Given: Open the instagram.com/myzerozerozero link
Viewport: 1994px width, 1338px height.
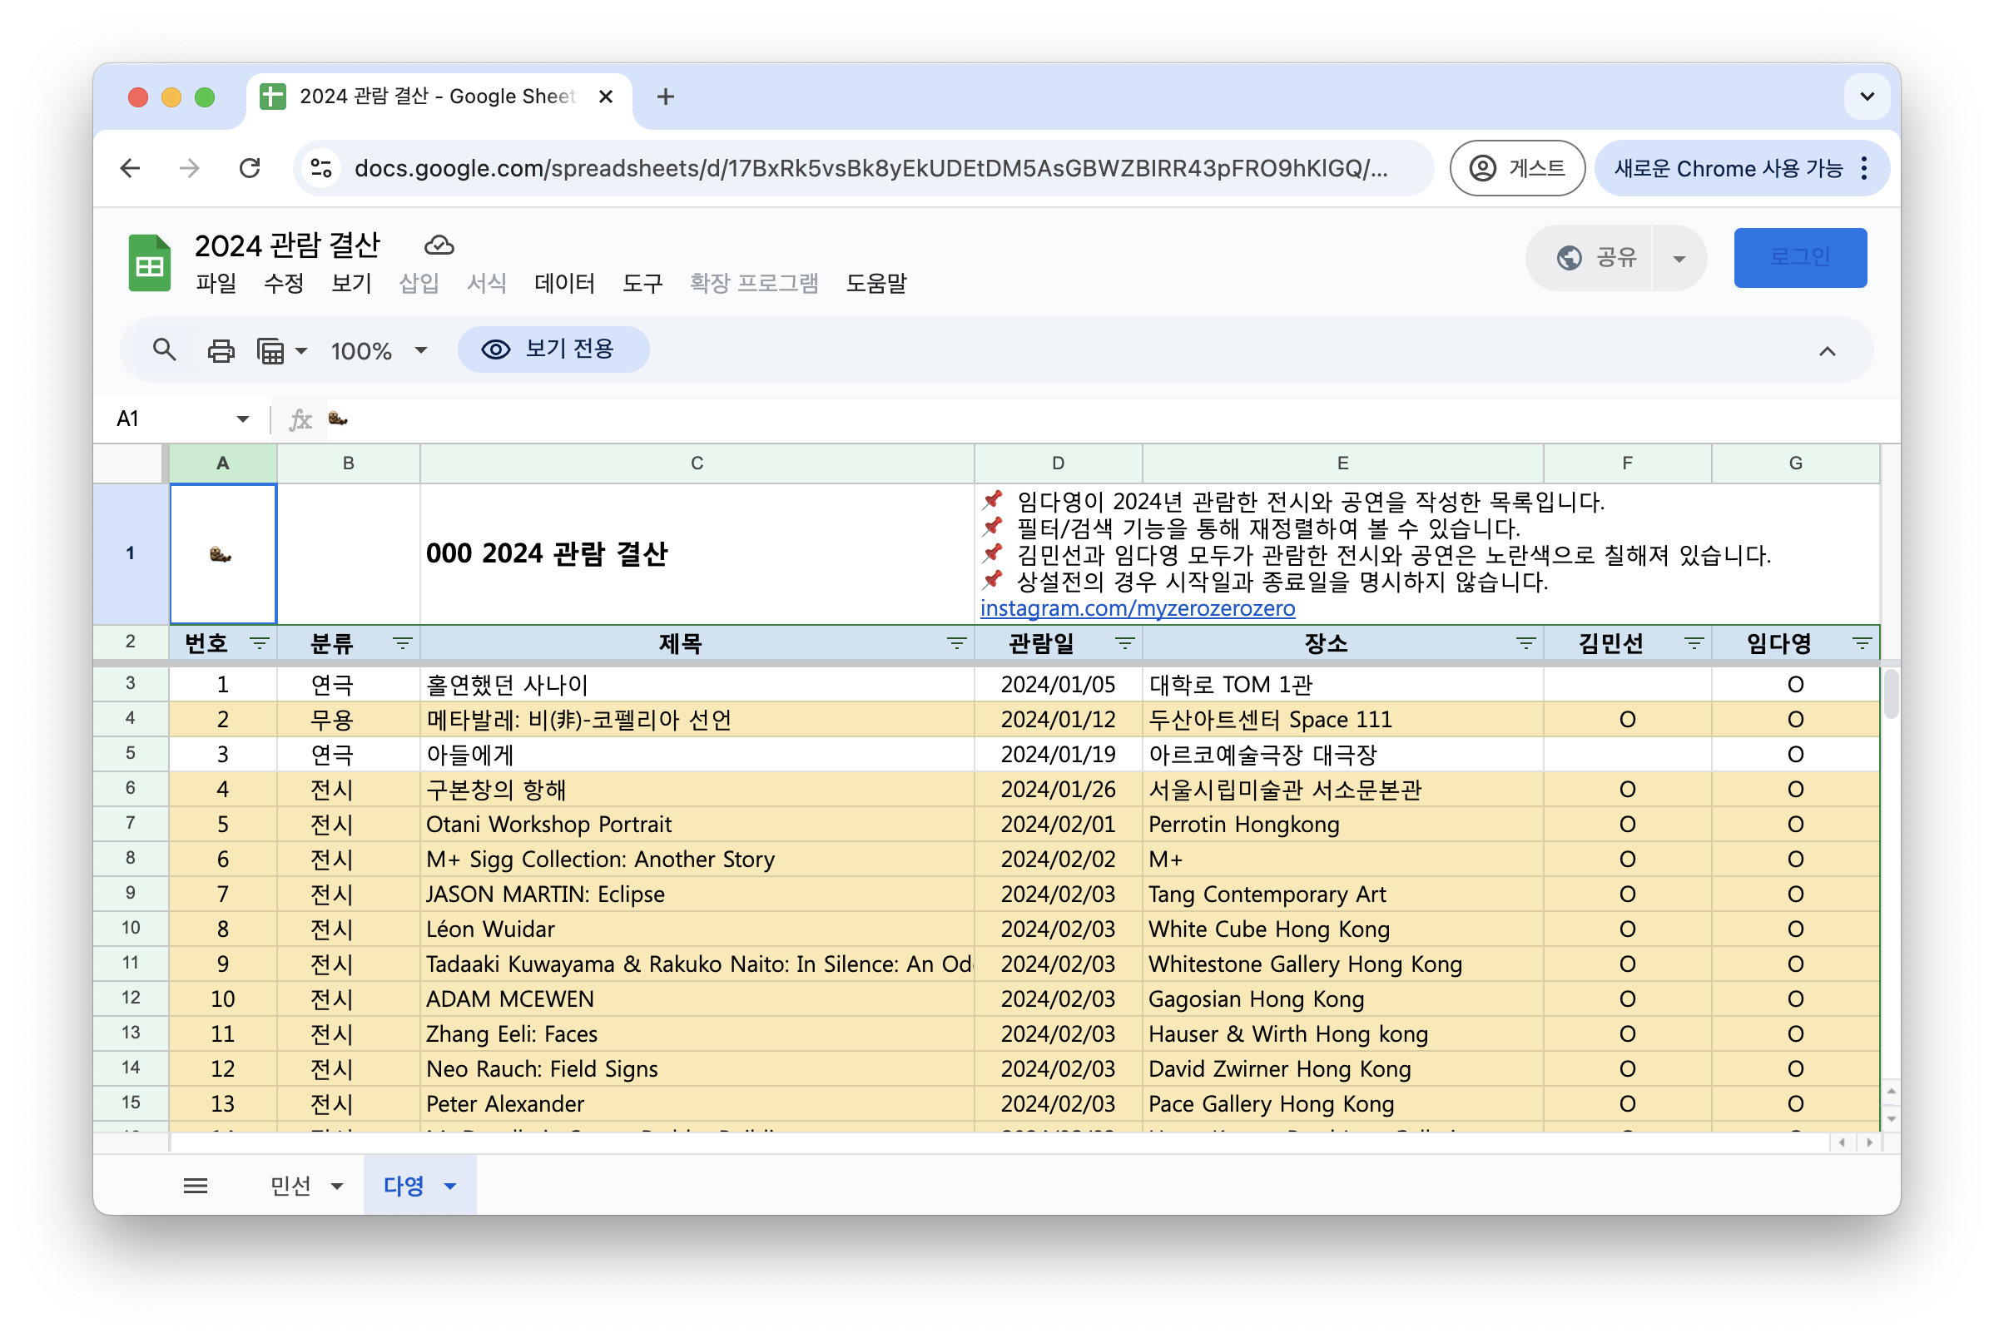Looking at the screenshot, I should [x=1137, y=608].
